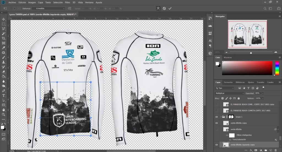Click the foreground color swatch in Color panel
This screenshot has width=282, height=152.
[x=217, y=63]
